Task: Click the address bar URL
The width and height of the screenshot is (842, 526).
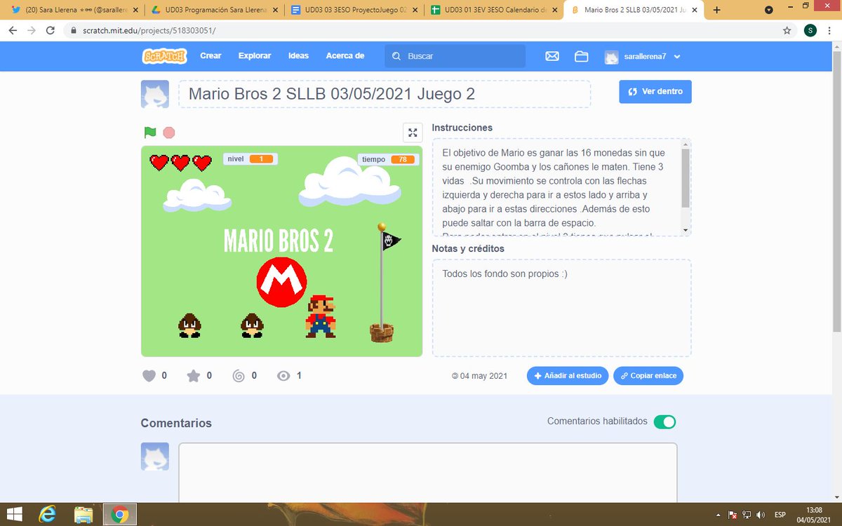Action: (x=149, y=31)
